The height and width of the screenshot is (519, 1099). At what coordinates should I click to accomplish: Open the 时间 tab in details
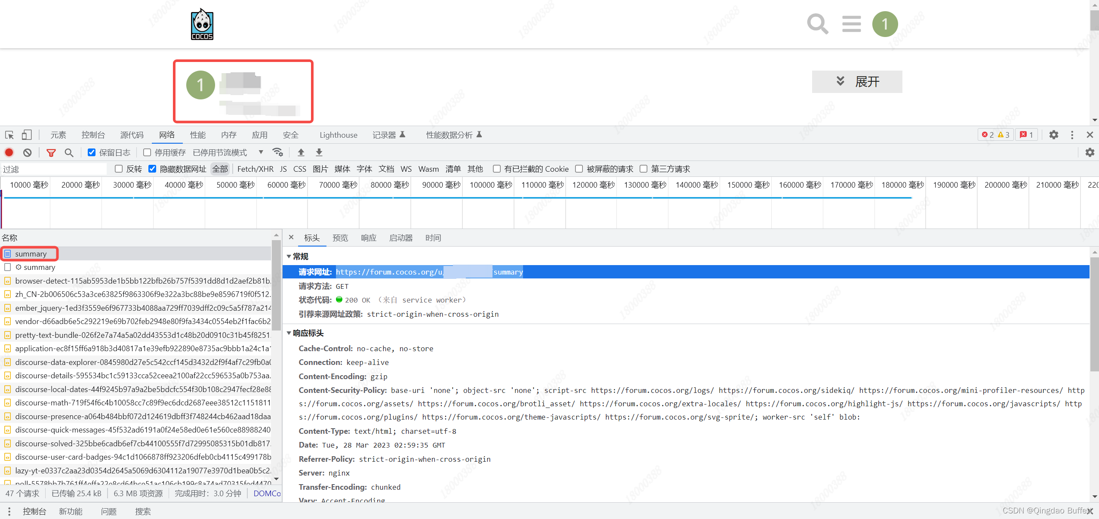(433, 238)
